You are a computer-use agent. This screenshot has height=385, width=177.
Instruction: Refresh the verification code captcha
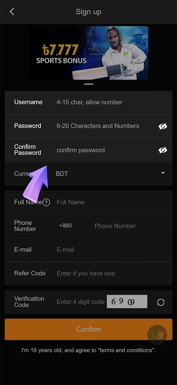coord(161,302)
